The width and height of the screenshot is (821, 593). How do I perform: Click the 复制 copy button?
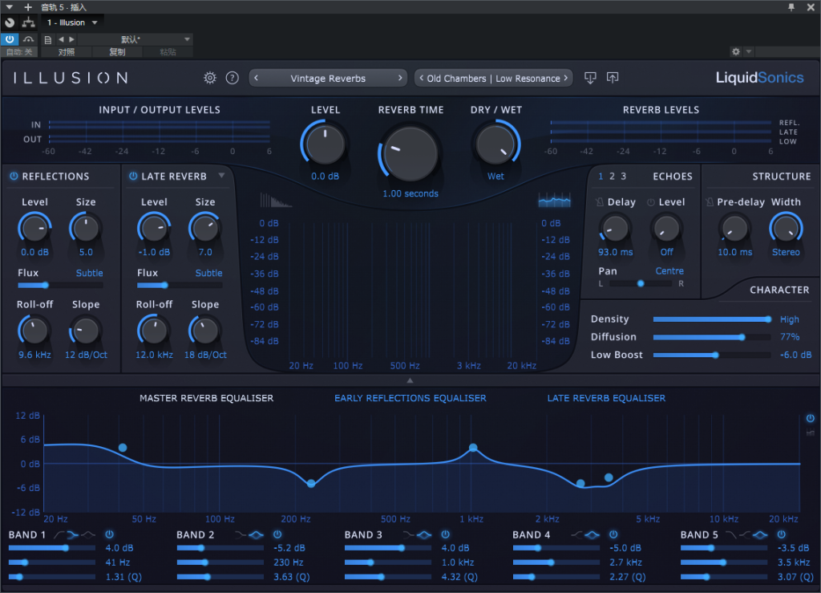coord(117,52)
